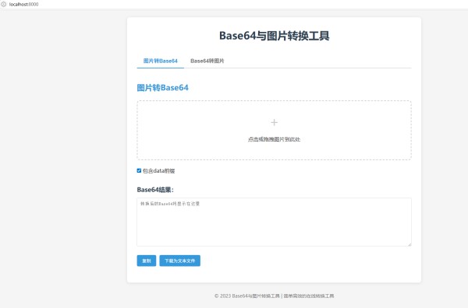Click the textarea resize grip at bottom corner

(409, 244)
